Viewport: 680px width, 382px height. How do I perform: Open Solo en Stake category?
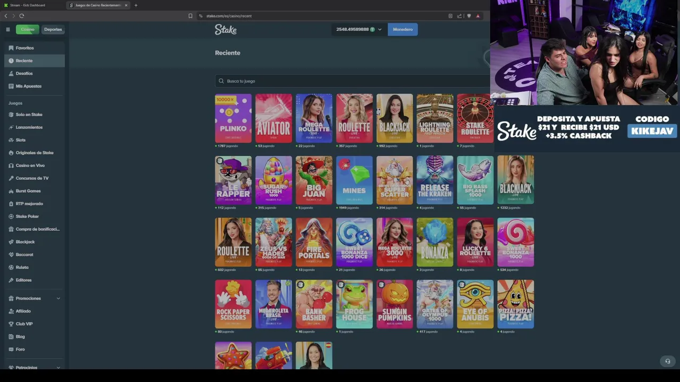pyautogui.click(x=35, y=115)
